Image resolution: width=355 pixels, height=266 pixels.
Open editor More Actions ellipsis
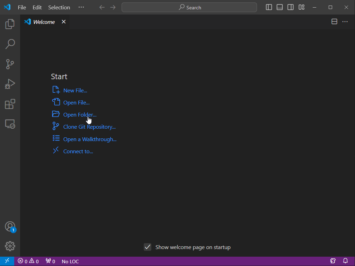pyautogui.click(x=345, y=22)
